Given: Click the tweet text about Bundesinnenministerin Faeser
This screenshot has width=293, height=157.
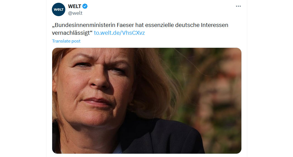Looking at the screenshot, I should pyautogui.click(x=140, y=29).
